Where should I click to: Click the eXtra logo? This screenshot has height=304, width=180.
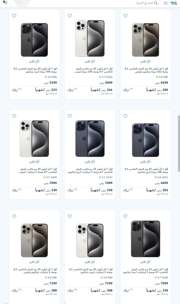click(x=174, y=3)
